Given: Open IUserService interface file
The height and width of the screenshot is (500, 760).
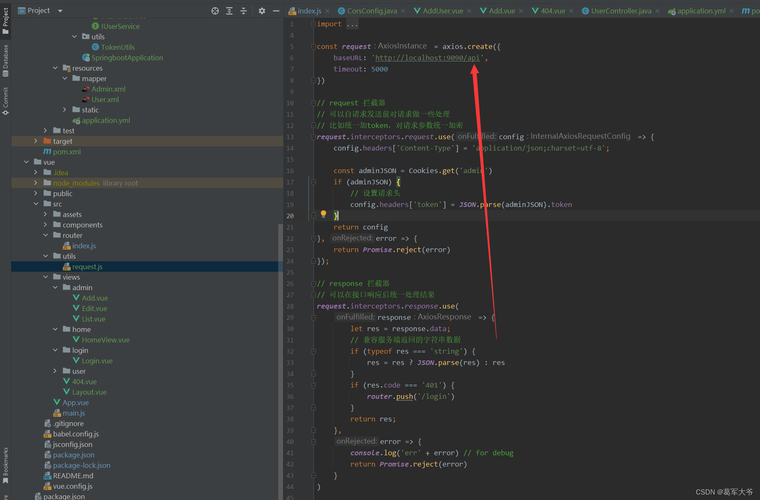Looking at the screenshot, I should (x=120, y=26).
